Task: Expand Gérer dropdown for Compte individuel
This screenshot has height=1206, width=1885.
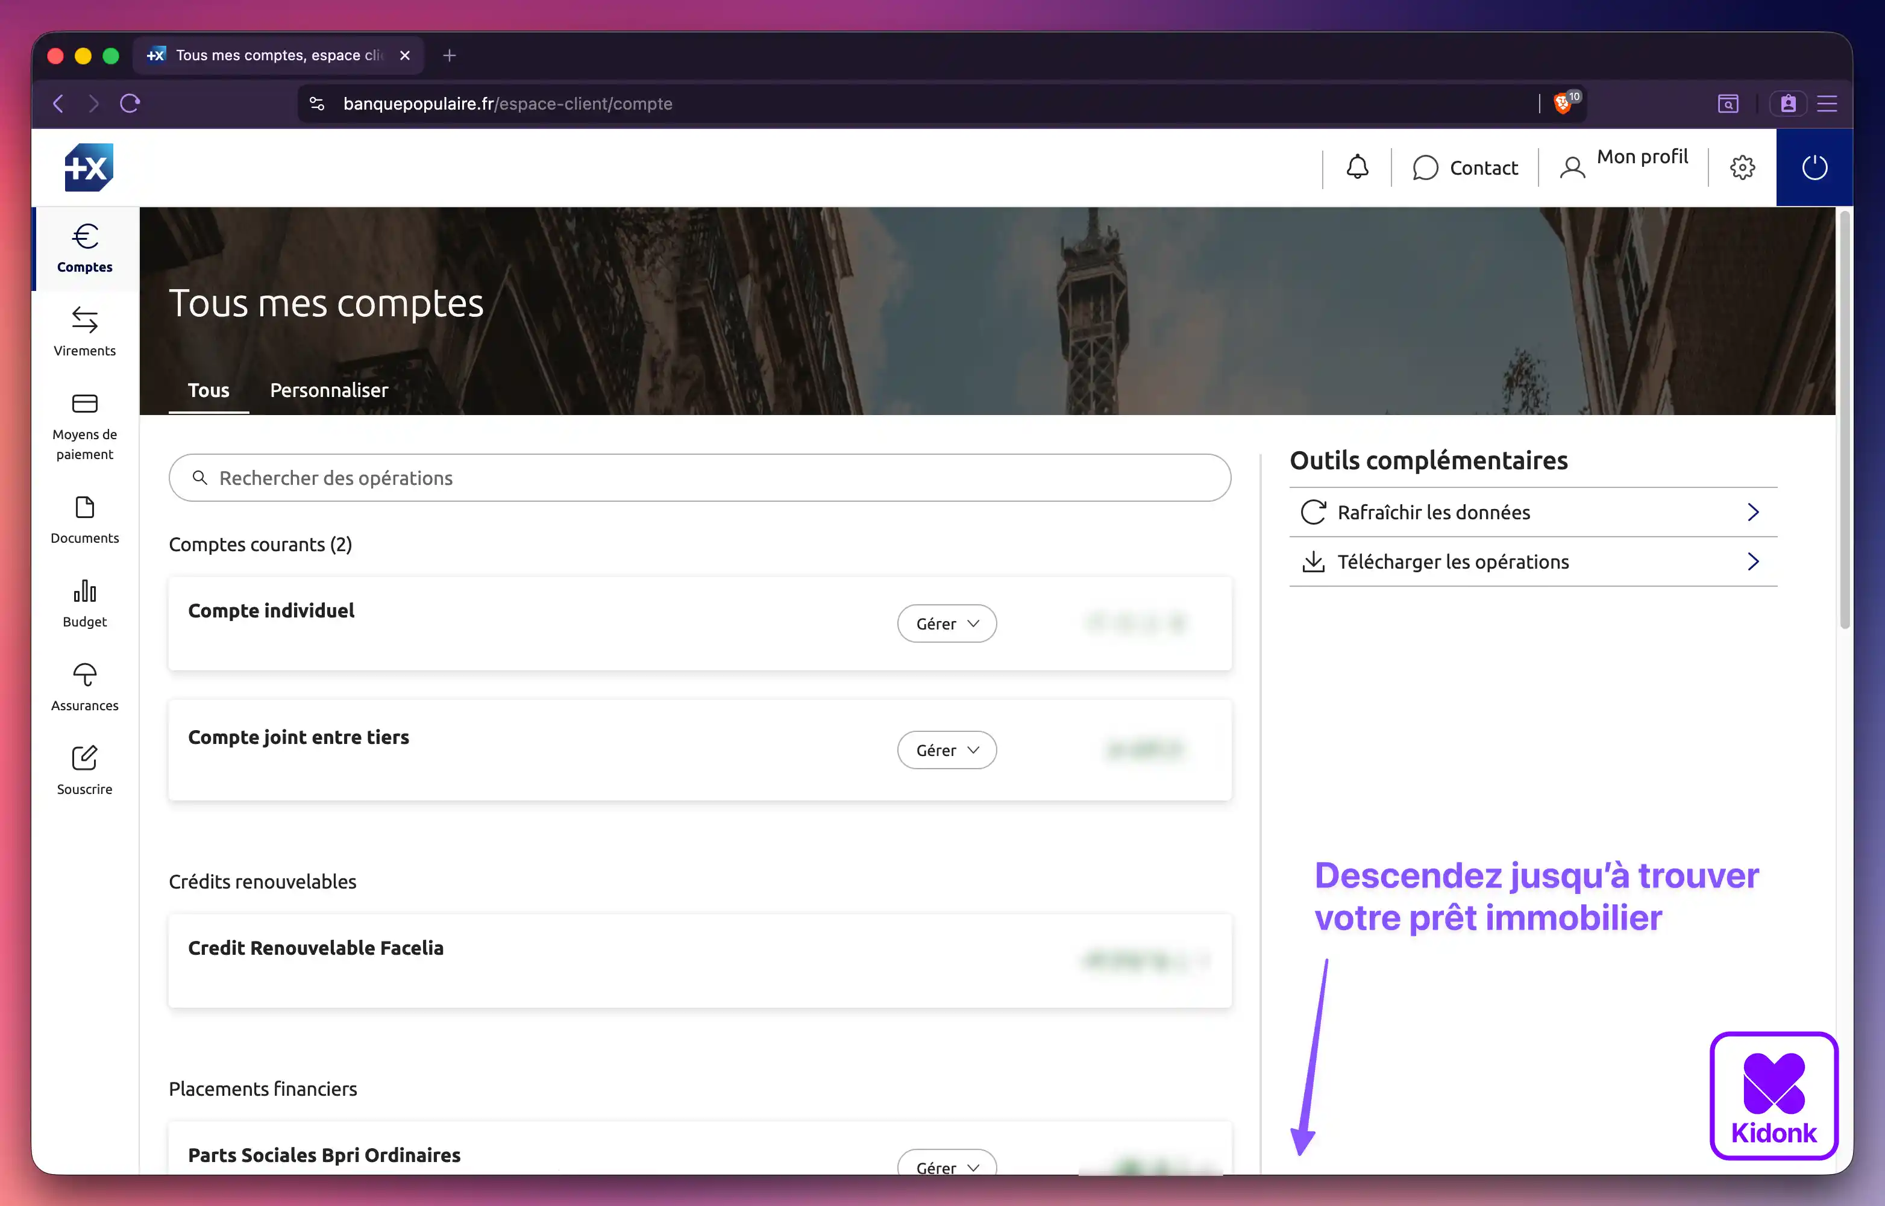Action: tap(947, 623)
